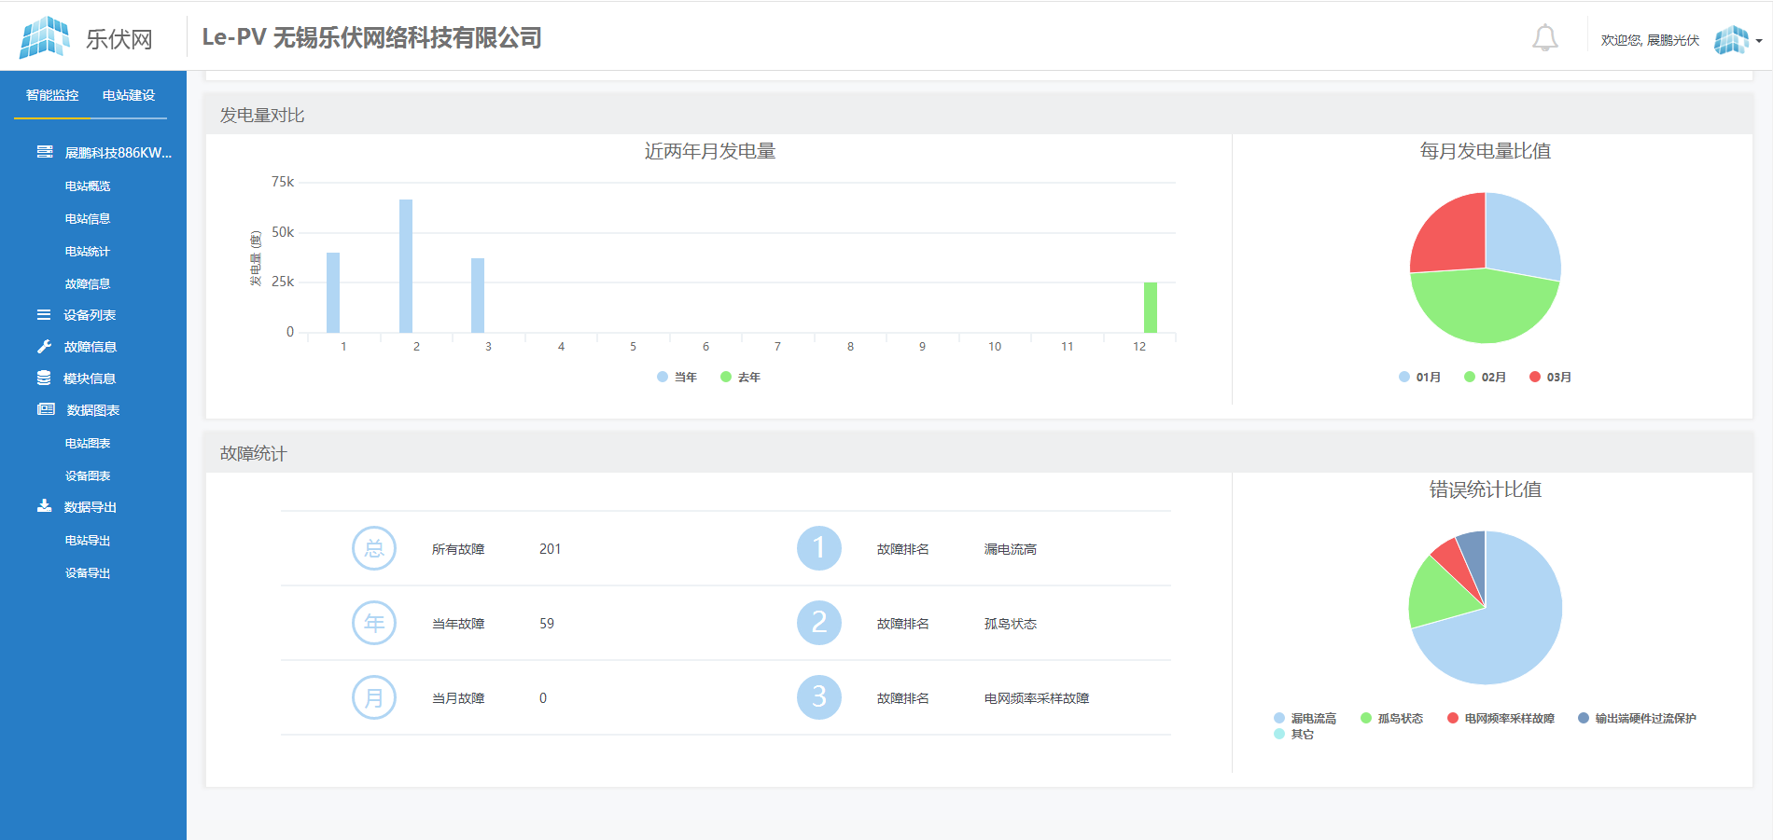Viewport: 1773px width, 840px height.
Task: Click the database icon for 模块信息
Action: [x=44, y=379]
